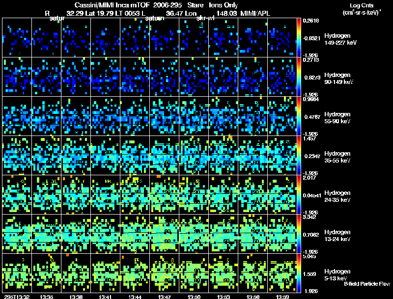The height and width of the screenshot is (299, 393).
Task: Open the 13:47 Hydrogen 35-55 keV image
Action: [165, 155]
